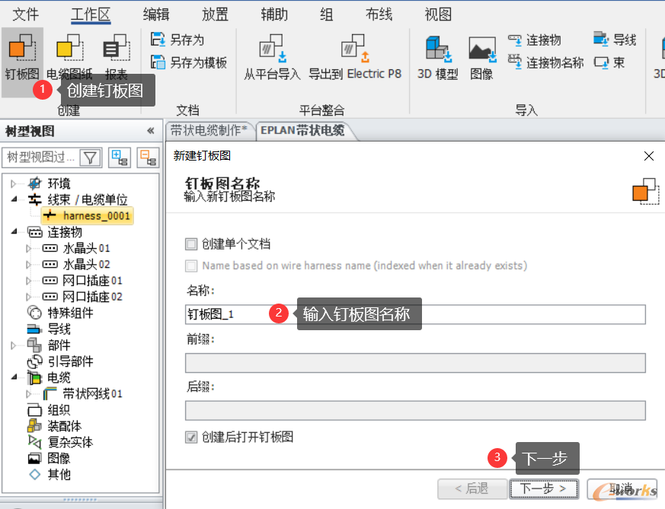Collapse the 树型视图 panel
Viewport: 665px width, 509px height.
(x=151, y=131)
